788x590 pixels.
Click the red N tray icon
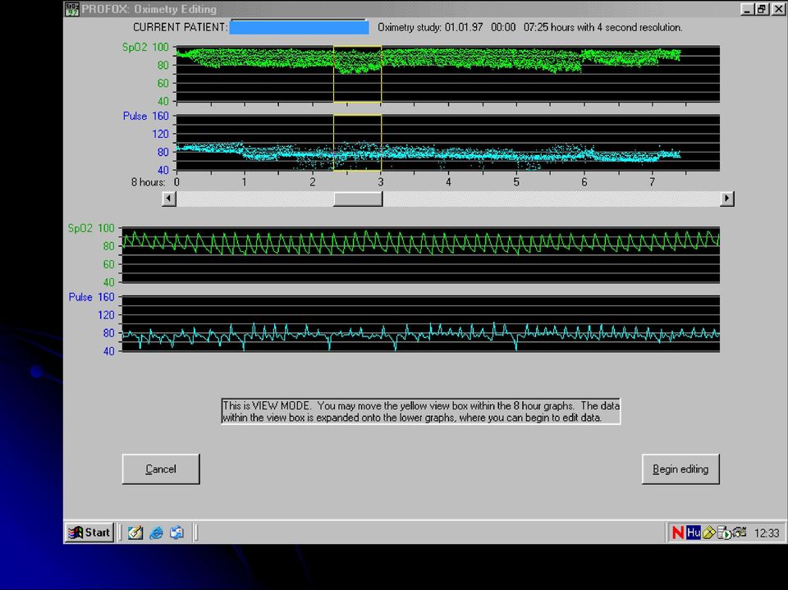point(678,533)
